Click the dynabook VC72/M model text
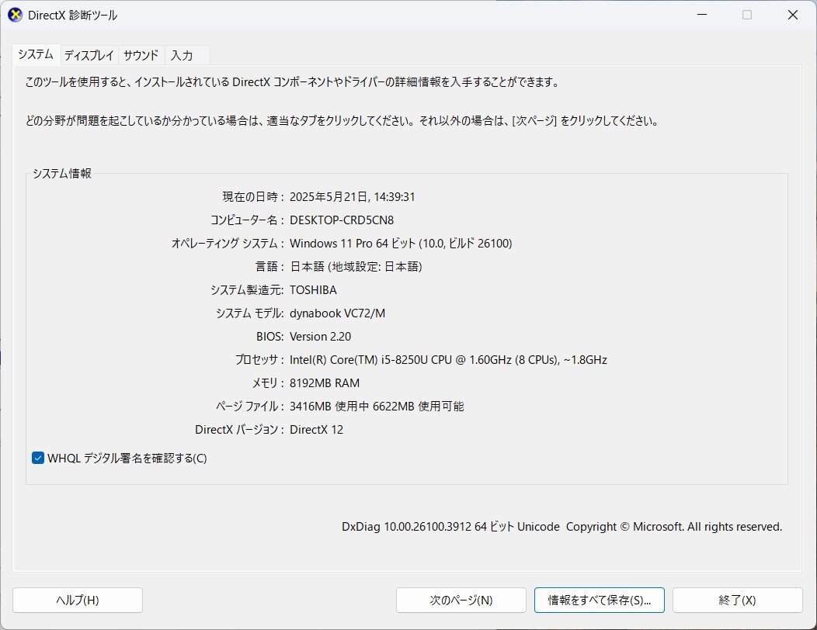Viewport: 817px width, 630px height. [x=337, y=313]
